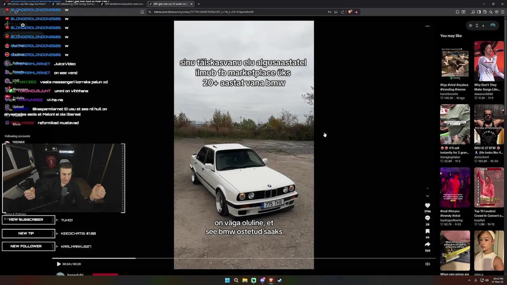507x285 pixels.
Task: Click the phone app icon in top pill
Action: tap(477, 25)
